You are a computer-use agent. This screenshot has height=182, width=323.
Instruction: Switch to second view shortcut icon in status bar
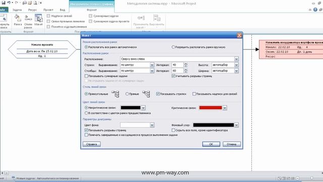click(284, 178)
